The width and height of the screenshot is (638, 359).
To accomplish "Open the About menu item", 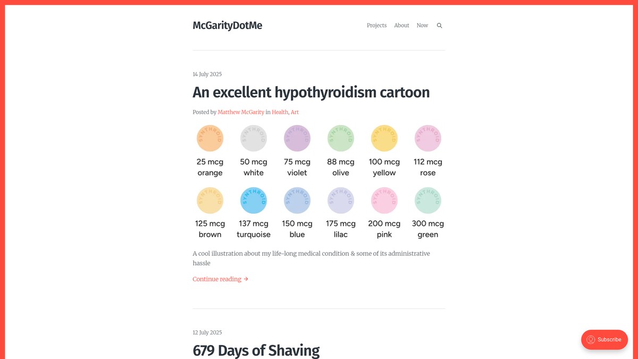I will (x=401, y=26).
